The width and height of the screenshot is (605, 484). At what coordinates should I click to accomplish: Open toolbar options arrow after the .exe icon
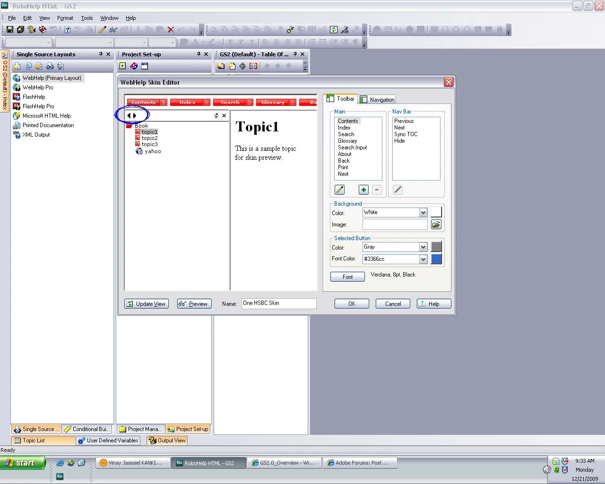(x=364, y=31)
